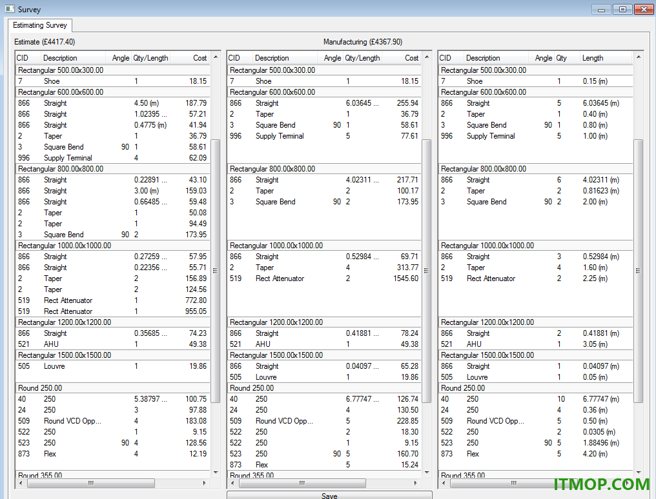Click scroll-up arrow of Estimate list
Viewport: 656px width, 499px height.
216,57
